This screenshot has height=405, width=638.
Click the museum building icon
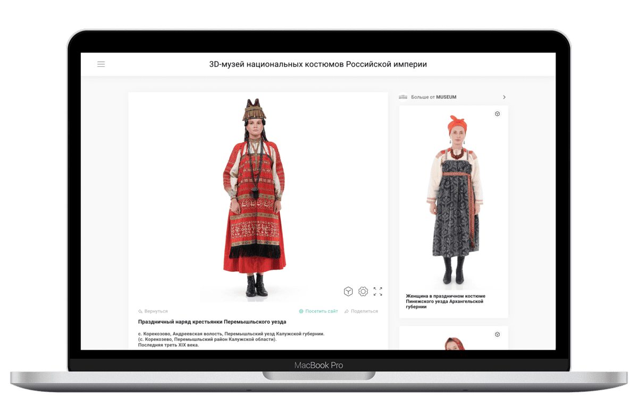(x=403, y=97)
